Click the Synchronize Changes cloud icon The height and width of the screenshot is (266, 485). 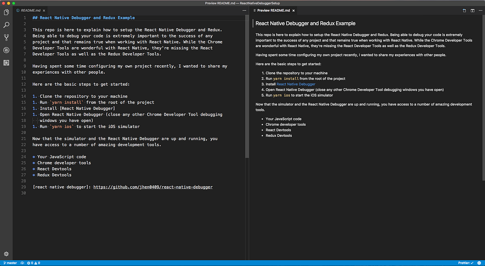22,262
